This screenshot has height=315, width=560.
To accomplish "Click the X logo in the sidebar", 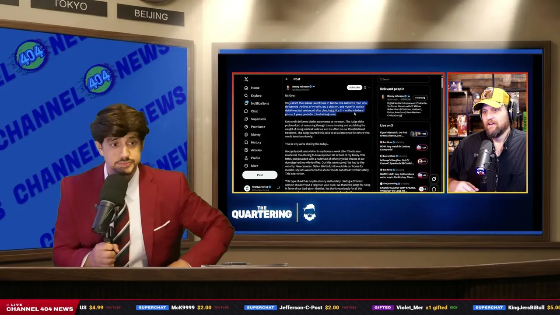I will tap(246, 79).
